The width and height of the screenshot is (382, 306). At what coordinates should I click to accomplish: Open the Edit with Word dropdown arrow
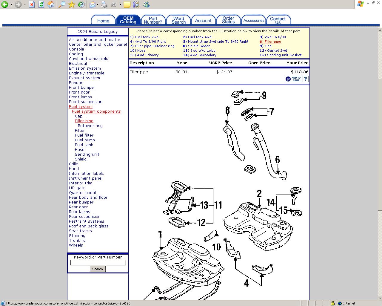click(x=120, y=5)
